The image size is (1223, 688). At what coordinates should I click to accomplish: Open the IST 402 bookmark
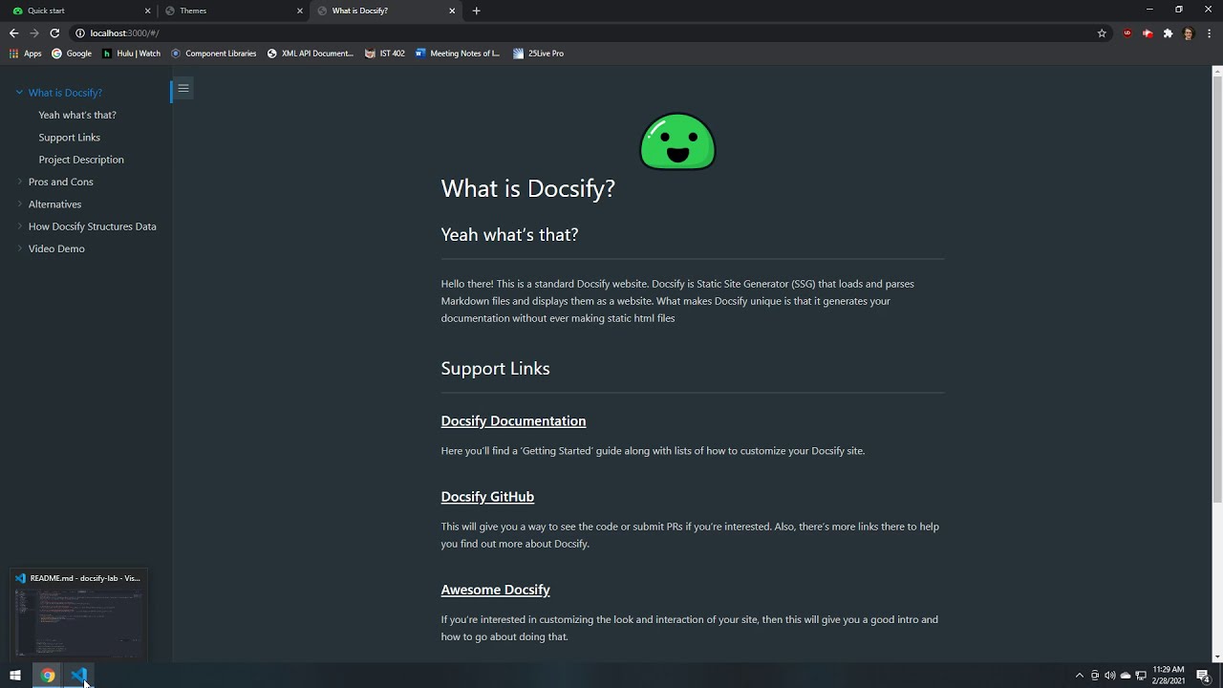click(385, 54)
